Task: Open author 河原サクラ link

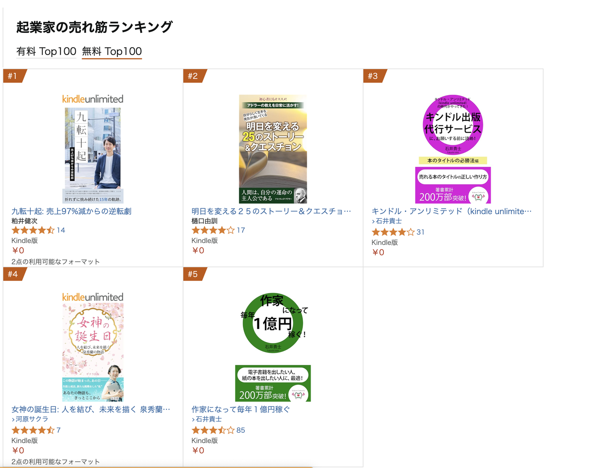Action: coord(32,419)
